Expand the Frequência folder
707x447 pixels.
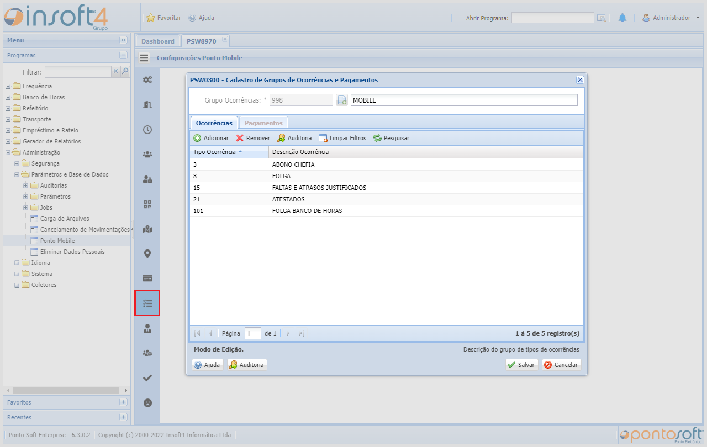(8, 86)
